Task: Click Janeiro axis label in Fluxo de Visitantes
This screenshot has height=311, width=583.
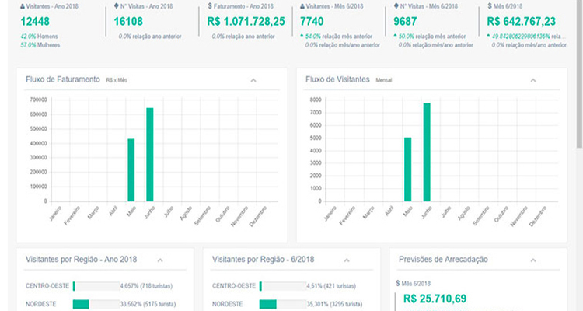Action: pyautogui.click(x=330, y=214)
